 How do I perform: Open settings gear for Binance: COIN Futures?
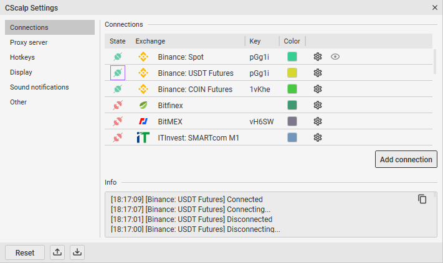coord(318,89)
